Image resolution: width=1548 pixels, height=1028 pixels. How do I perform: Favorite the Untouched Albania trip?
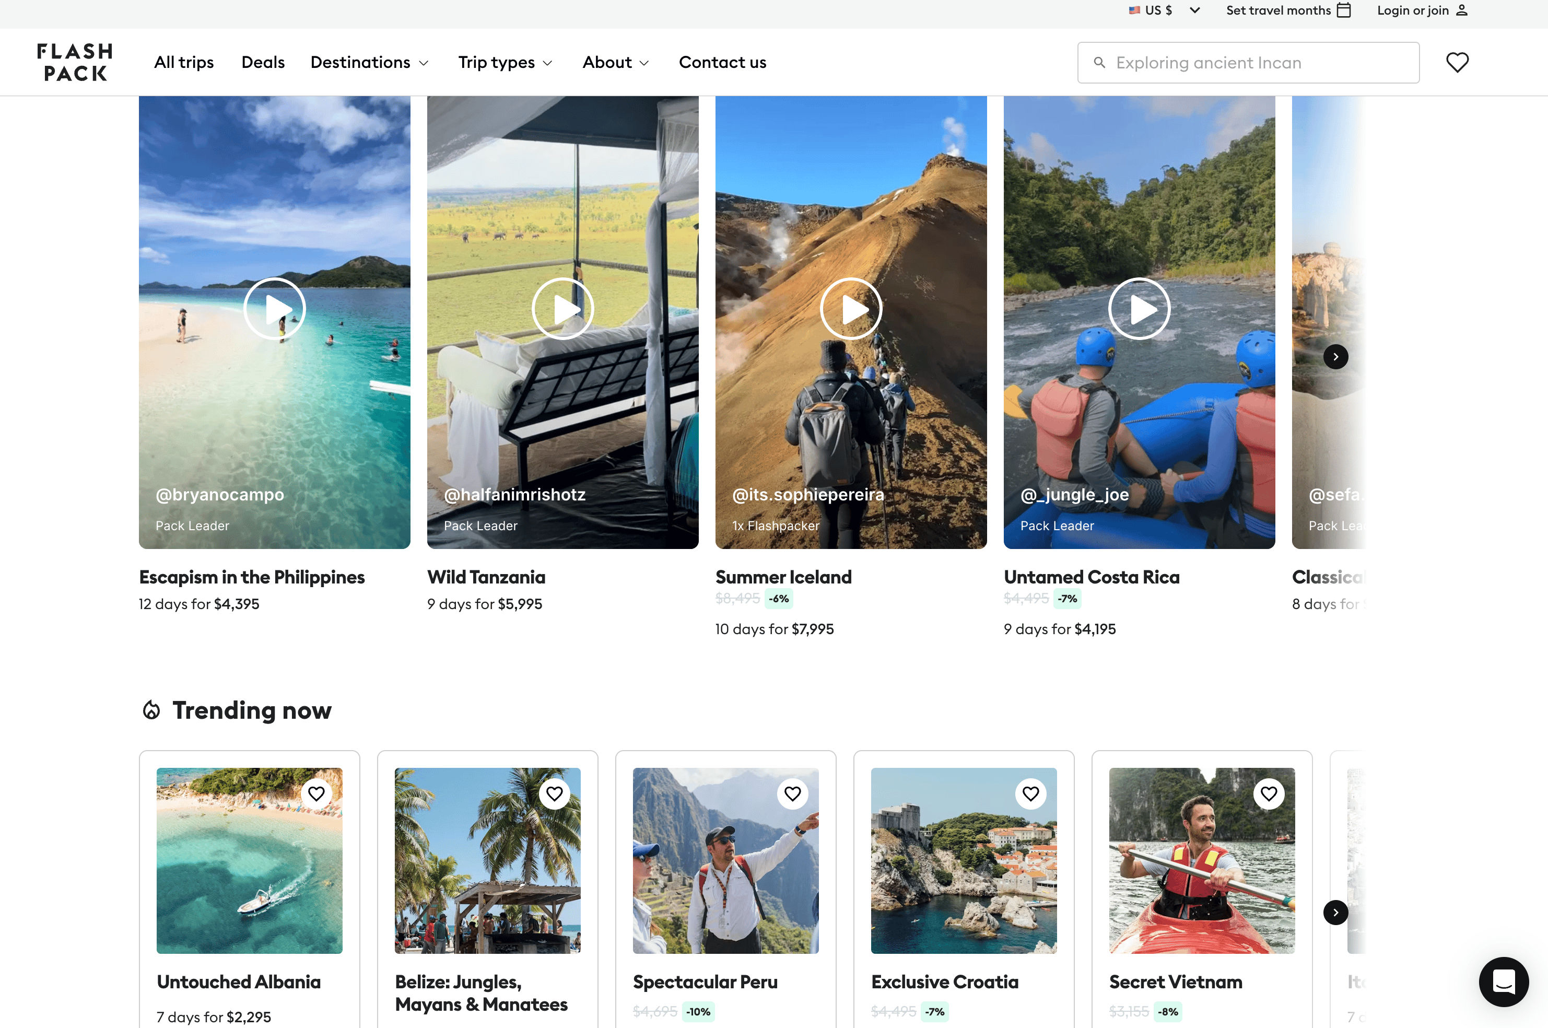[316, 794]
